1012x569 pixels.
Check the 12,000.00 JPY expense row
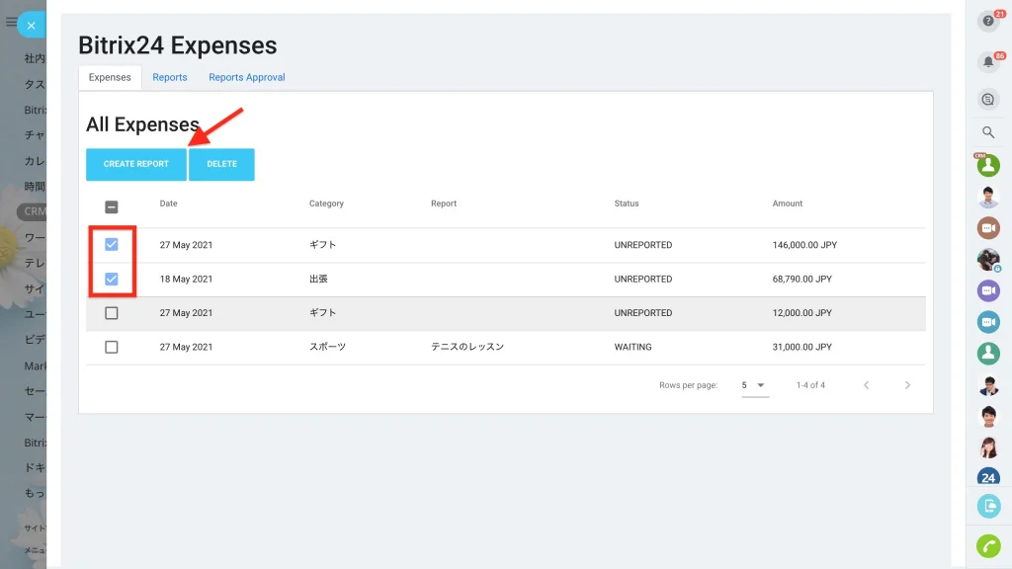tap(111, 313)
